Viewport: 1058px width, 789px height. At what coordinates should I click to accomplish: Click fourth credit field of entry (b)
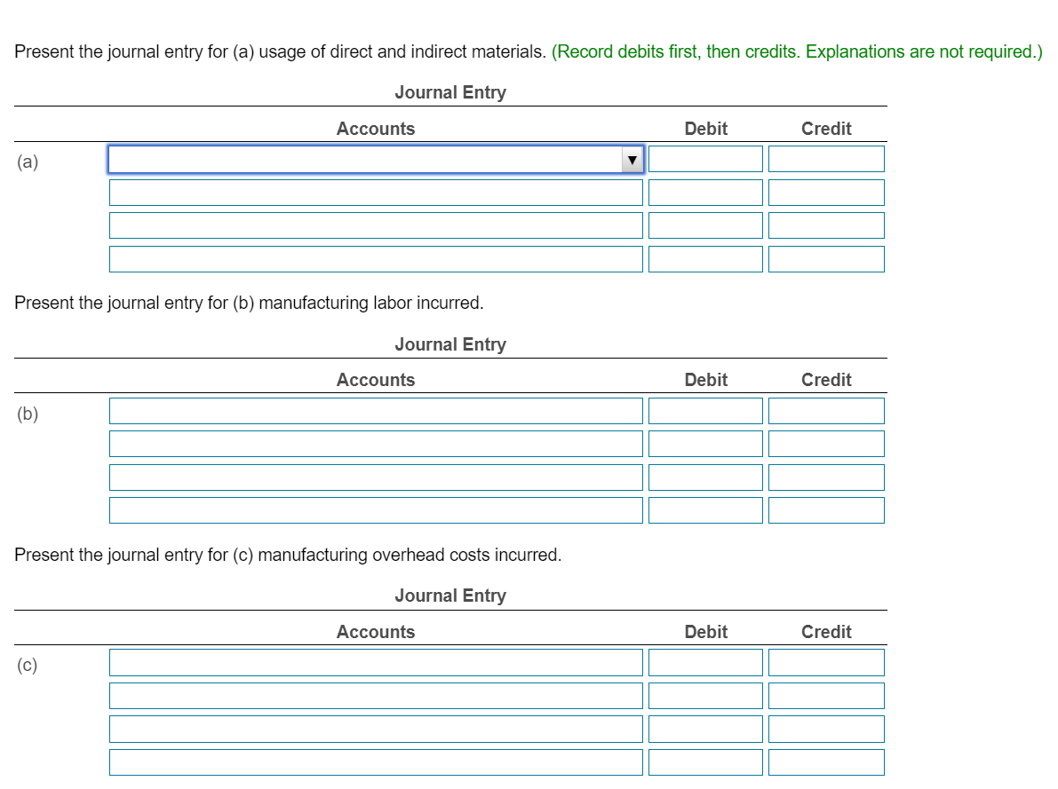click(826, 510)
